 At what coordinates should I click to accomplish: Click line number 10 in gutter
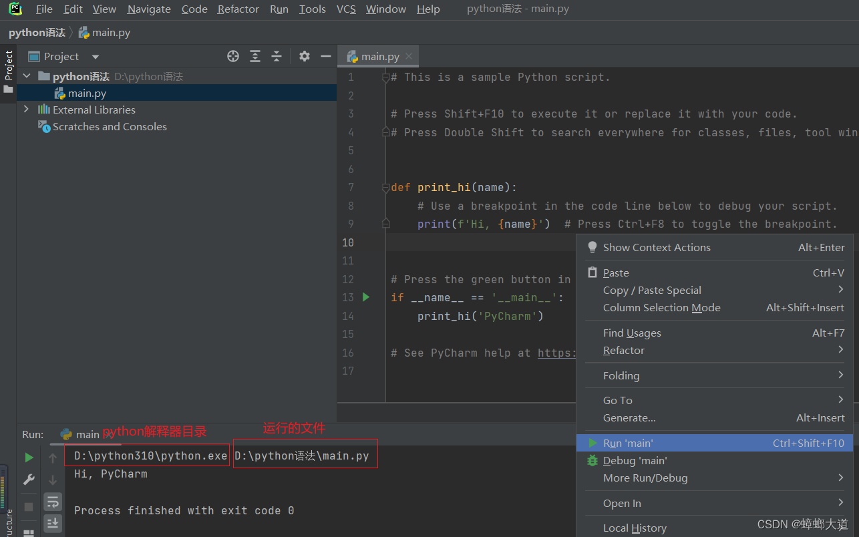348,242
